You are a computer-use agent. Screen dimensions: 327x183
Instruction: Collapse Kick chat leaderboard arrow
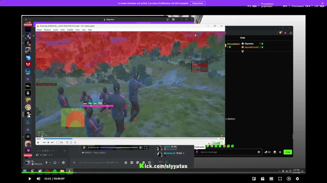click(x=243, y=52)
